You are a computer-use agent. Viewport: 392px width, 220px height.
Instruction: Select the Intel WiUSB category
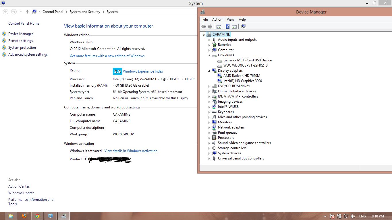click(x=228, y=107)
